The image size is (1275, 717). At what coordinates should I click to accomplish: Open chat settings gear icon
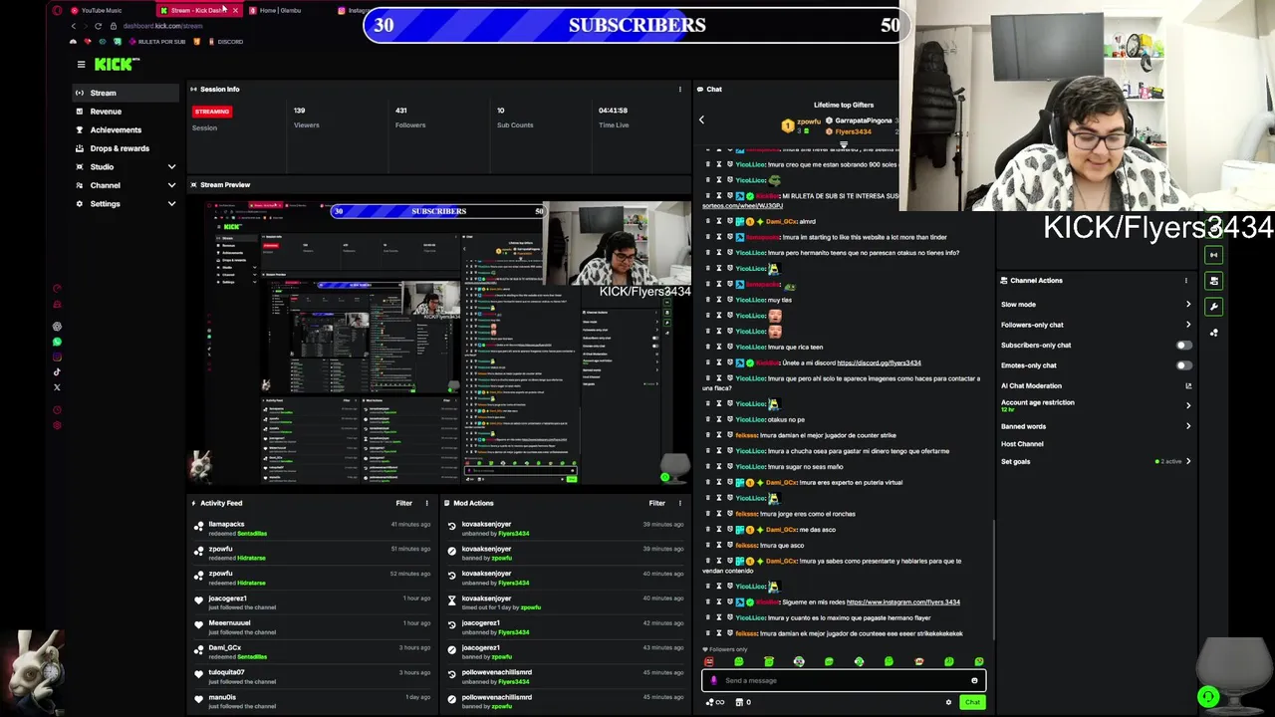pos(948,702)
